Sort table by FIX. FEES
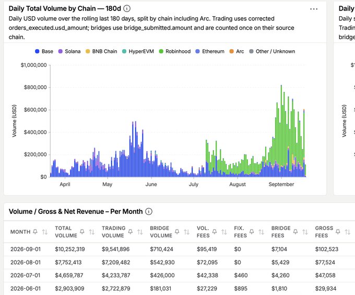Image resolution: width=355 pixels, height=295 pixels. click(261, 232)
